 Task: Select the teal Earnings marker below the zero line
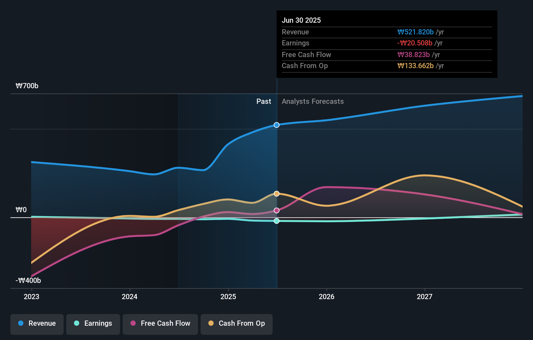click(277, 221)
